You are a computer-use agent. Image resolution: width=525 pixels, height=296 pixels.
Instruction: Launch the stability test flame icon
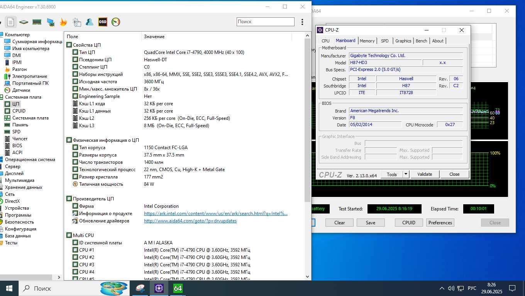63,22
